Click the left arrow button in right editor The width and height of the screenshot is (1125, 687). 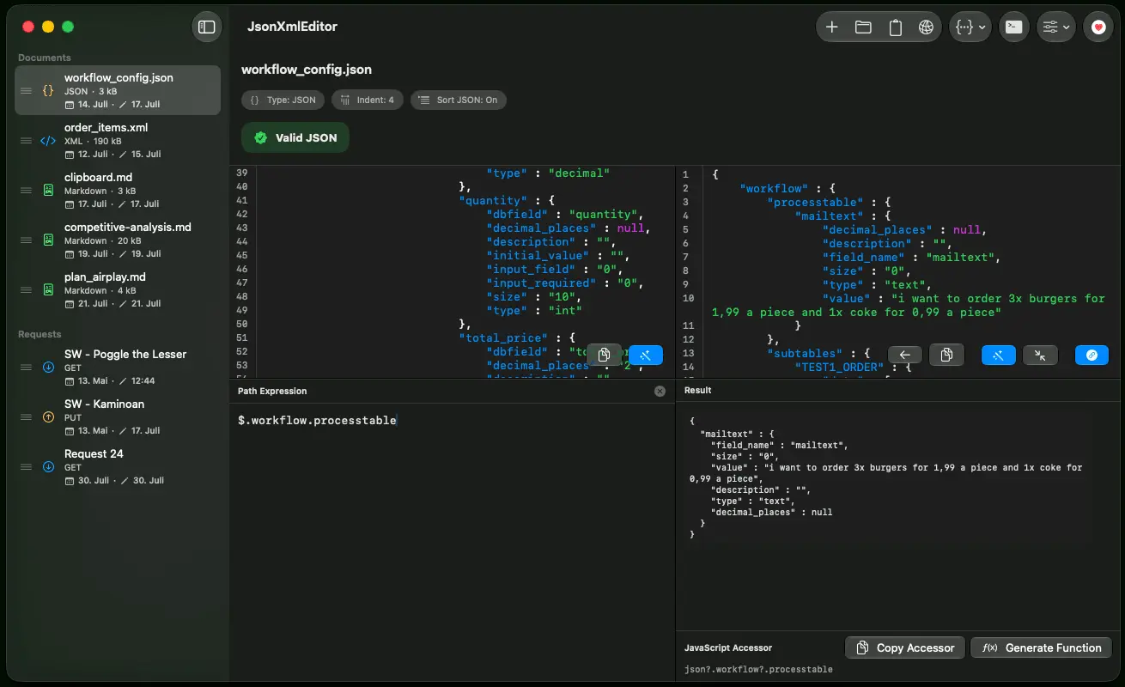[x=905, y=355]
